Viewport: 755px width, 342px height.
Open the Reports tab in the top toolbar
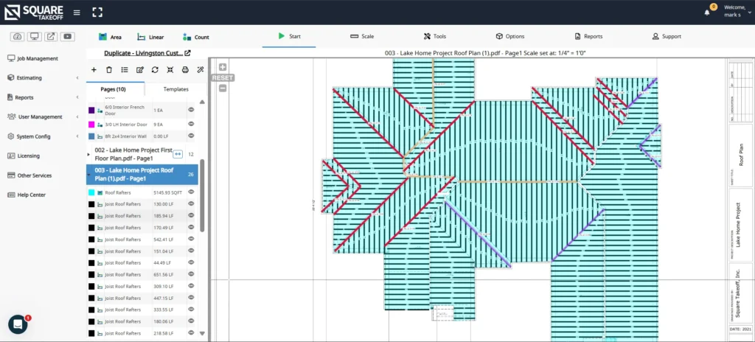point(588,36)
